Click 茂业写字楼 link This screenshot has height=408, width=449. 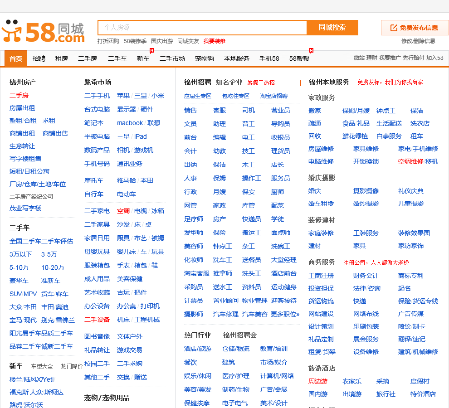tap(25, 208)
